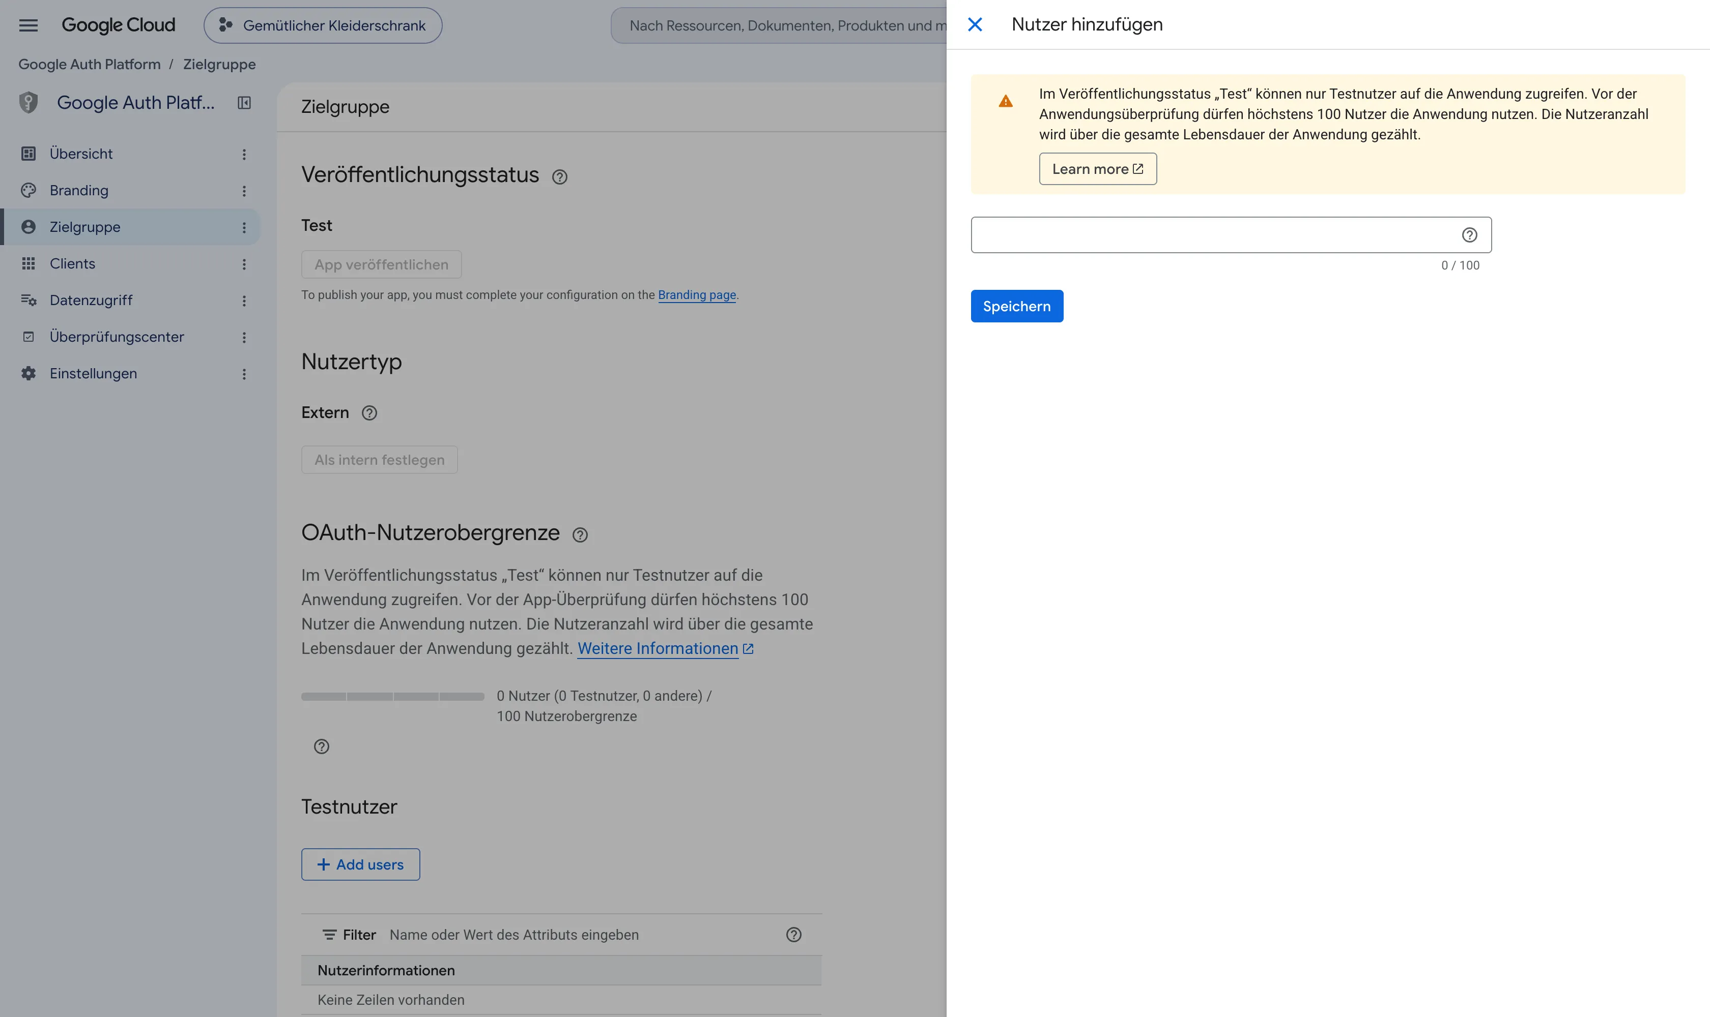Click the App veröffentlichen button
Screen dimensions: 1710x1017
(x=381, y=264)
